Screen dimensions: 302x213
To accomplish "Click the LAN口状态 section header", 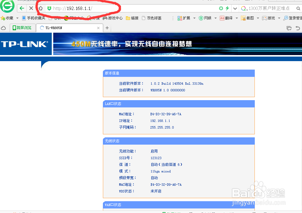I will point(179,104).
